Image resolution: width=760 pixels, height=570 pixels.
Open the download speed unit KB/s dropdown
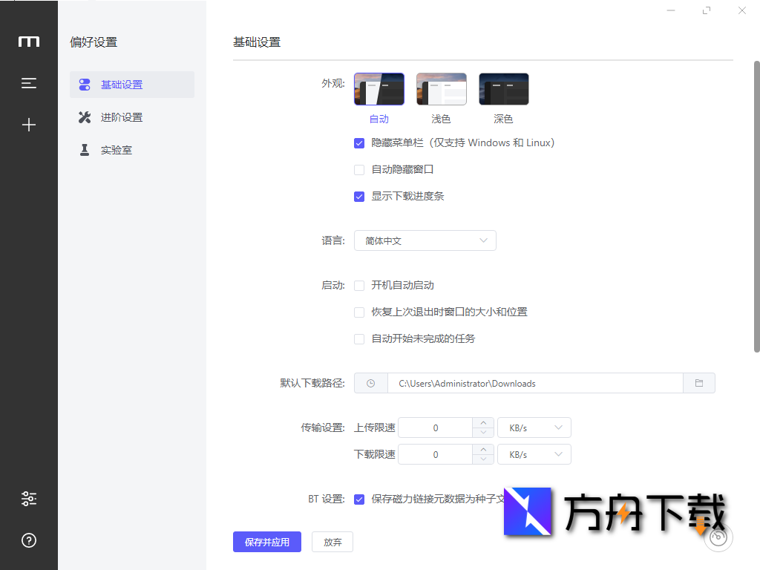click(534, 453)
